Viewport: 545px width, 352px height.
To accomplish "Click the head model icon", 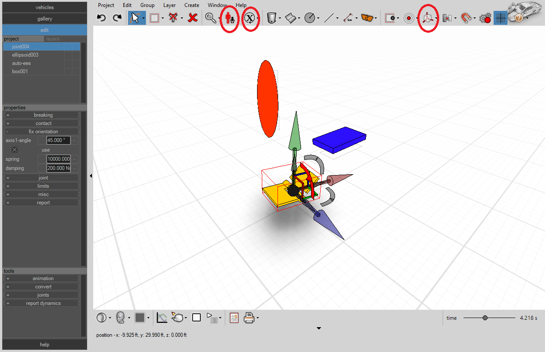I will (x=121, y=318).
